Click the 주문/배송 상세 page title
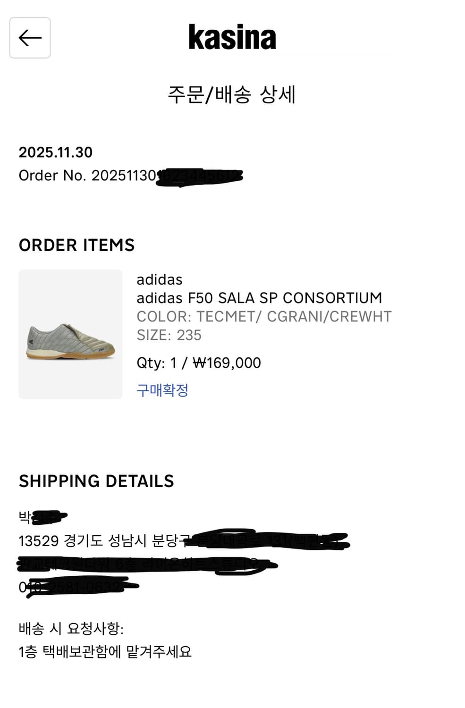465x708 pixels. 232,94
